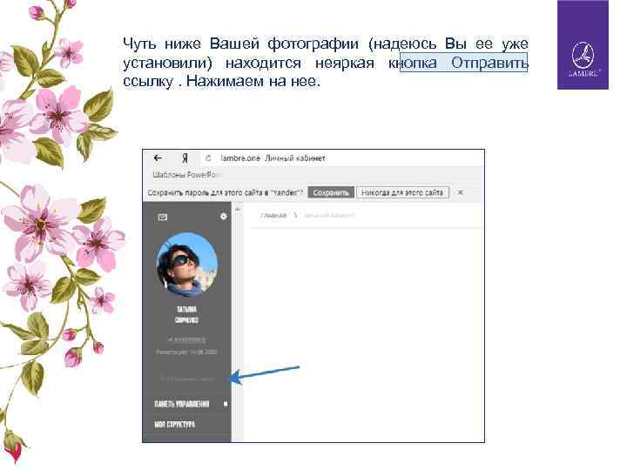
Task: Click the scrollbar up arrow
Action: coord(238,209)
